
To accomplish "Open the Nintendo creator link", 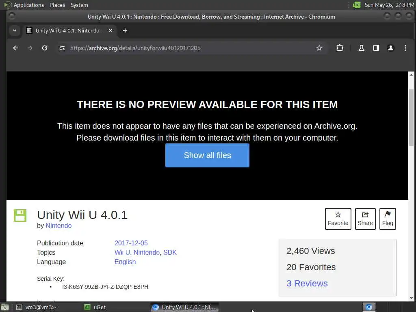I will (x=58, y=225).
